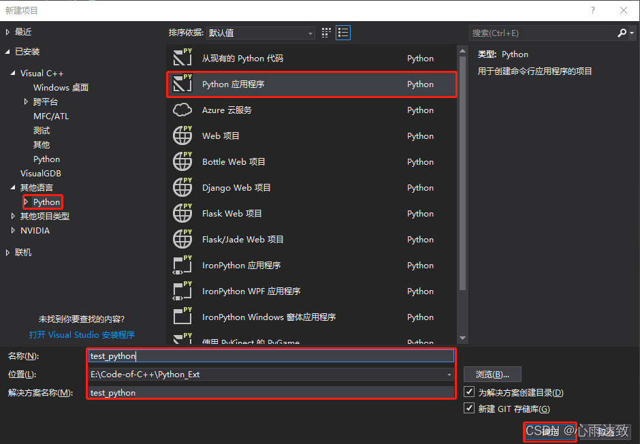The width and height of the screenshot is (640, 444).
Task: Click the scroll down arrow of template list
Action: tap(462, 338)
